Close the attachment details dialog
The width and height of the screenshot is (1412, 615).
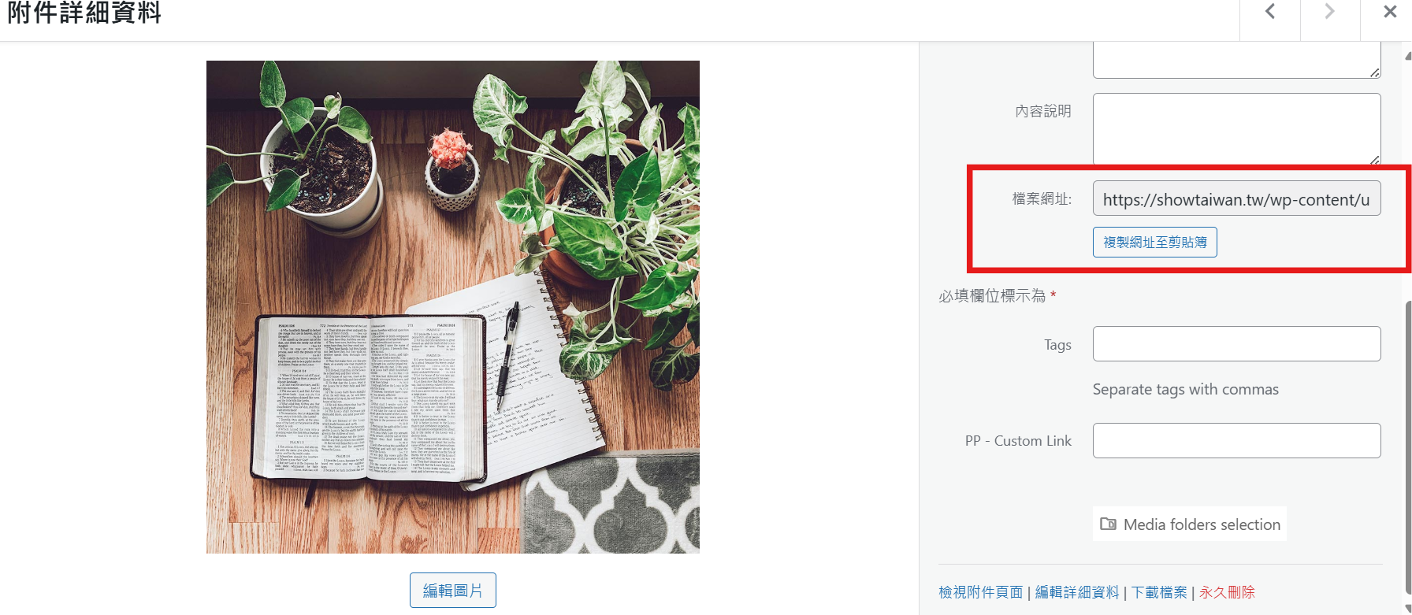[x=1390, y=12]
